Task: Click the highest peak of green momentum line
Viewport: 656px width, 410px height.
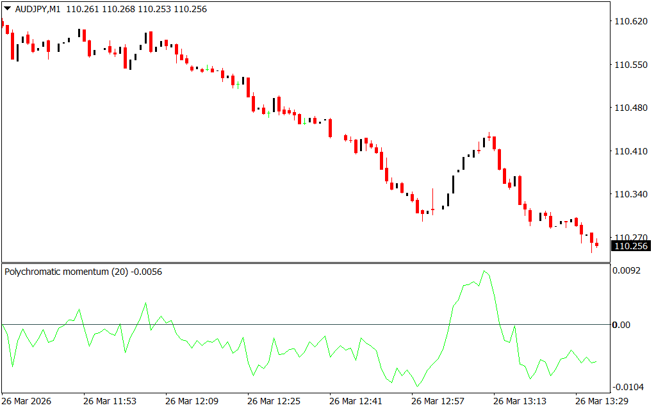Action: (x=484, y=271)
